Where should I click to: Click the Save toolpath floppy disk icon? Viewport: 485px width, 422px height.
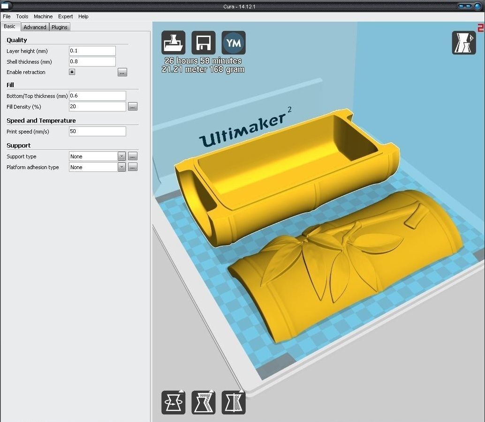pos(203,43)
